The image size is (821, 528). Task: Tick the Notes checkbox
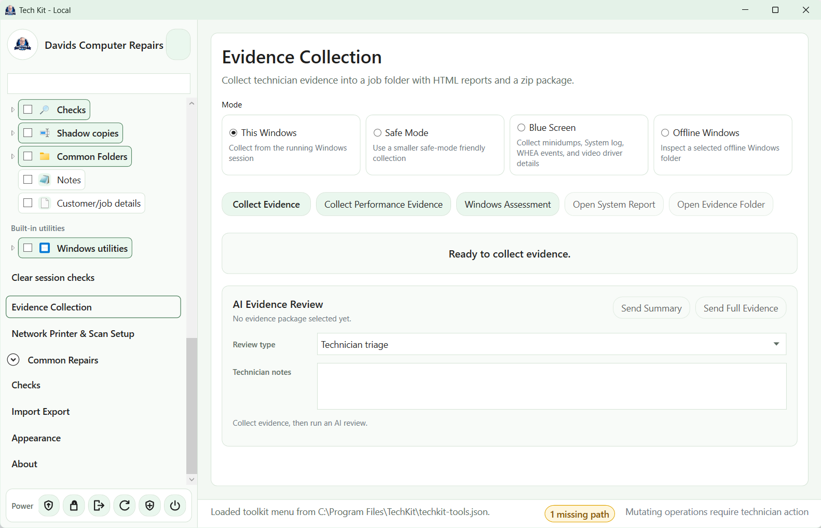[x=28, y=180]
